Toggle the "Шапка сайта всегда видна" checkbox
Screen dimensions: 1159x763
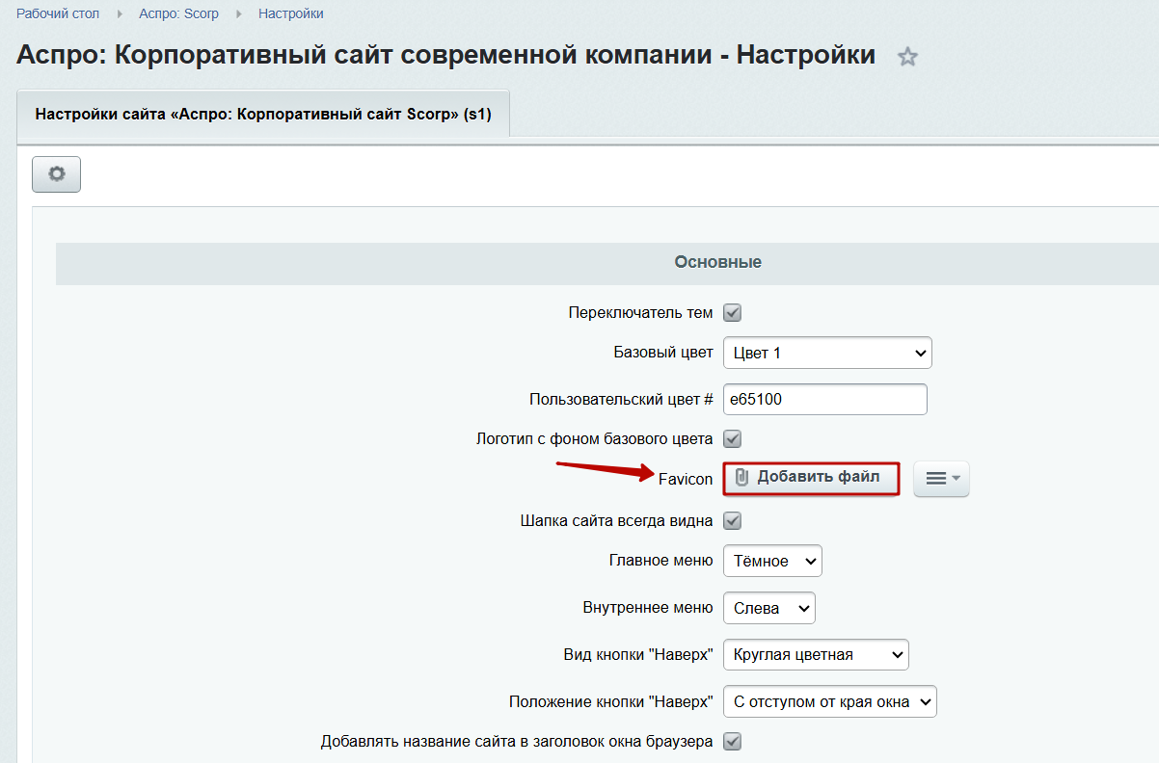point(732,521)
